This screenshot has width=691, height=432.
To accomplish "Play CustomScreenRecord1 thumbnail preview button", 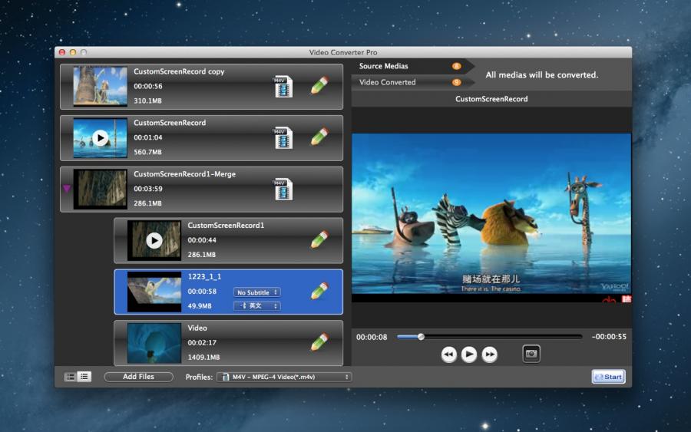I will [x=154, y=240].
